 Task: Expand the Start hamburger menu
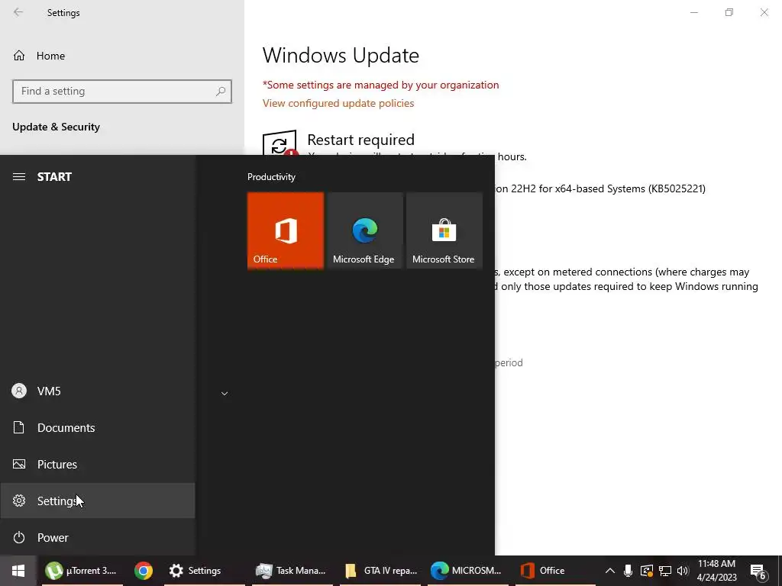[19, 177]
